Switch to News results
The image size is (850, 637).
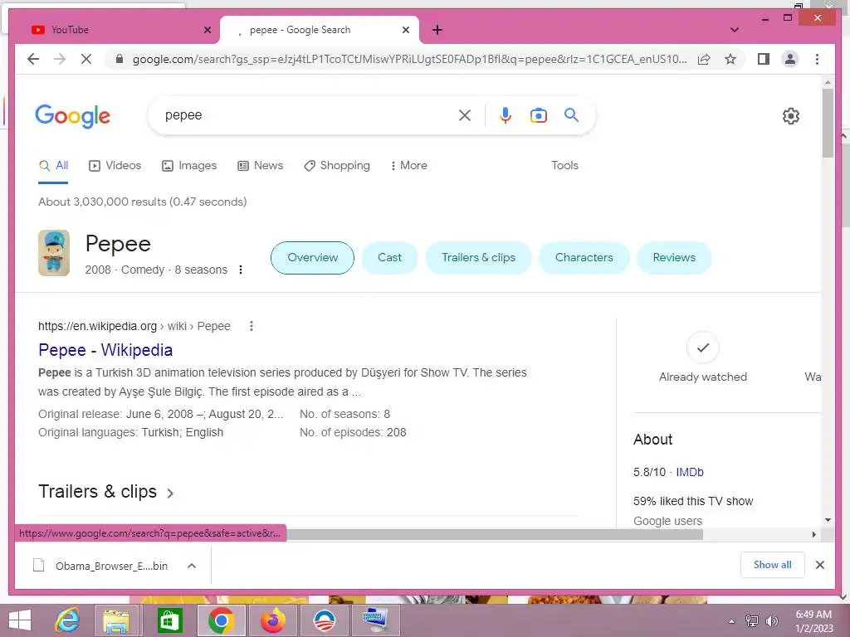[260, 165]
